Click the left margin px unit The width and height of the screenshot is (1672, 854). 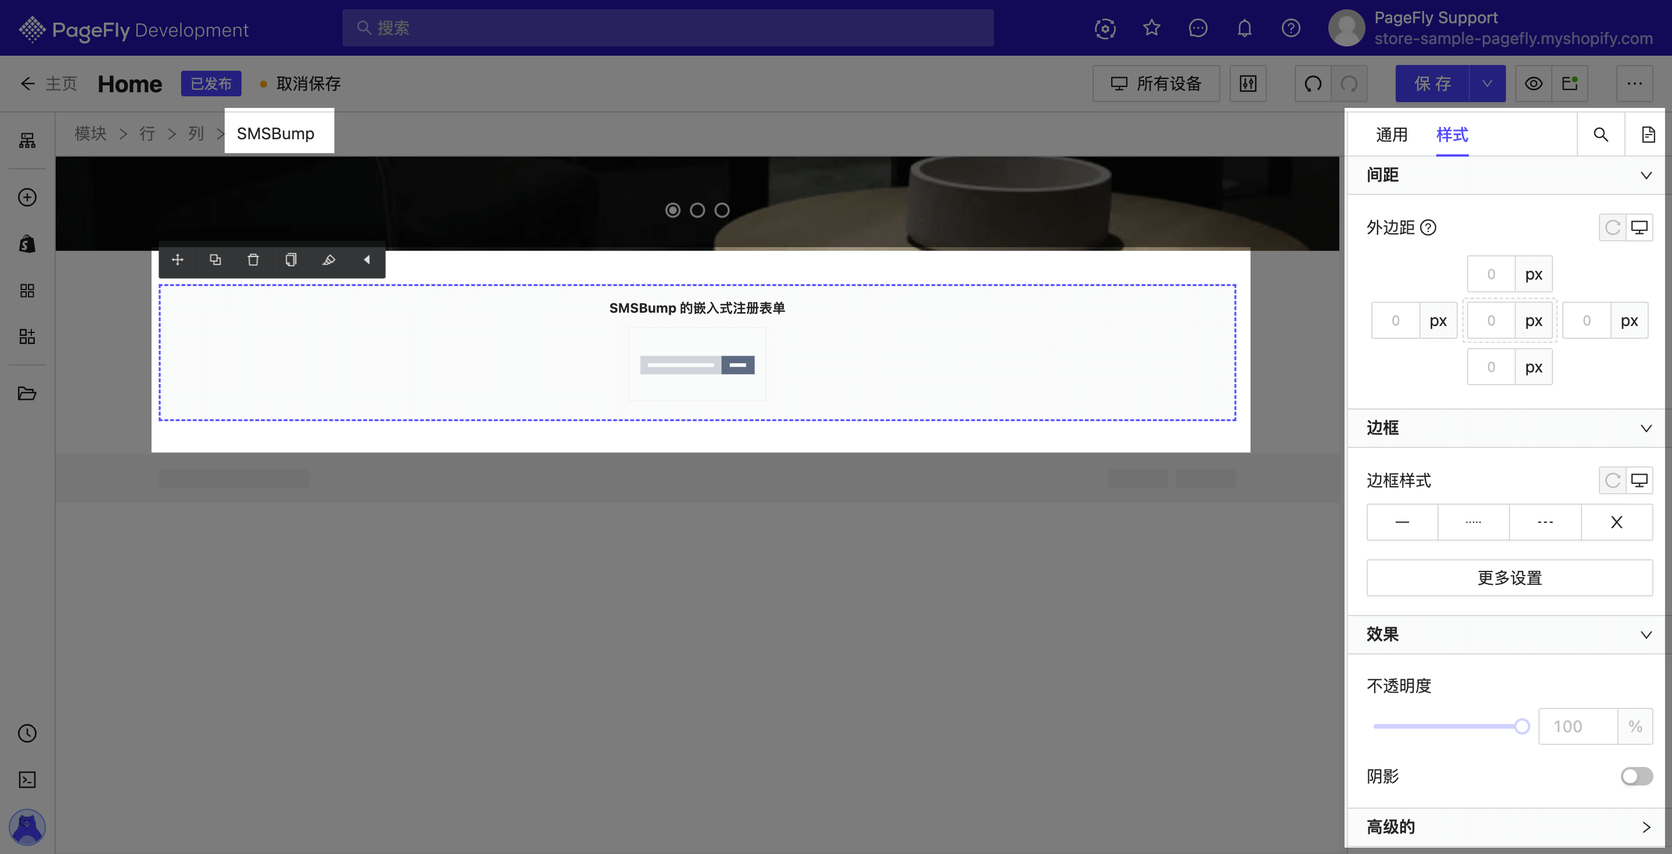pyautogui.click(x=1437, y=320)
